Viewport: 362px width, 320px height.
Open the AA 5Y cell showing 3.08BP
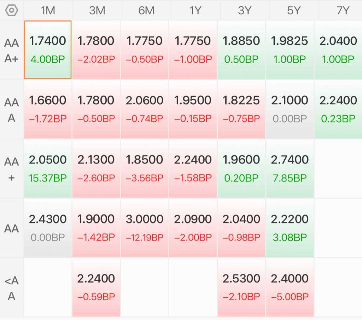(x=290, y=228)
